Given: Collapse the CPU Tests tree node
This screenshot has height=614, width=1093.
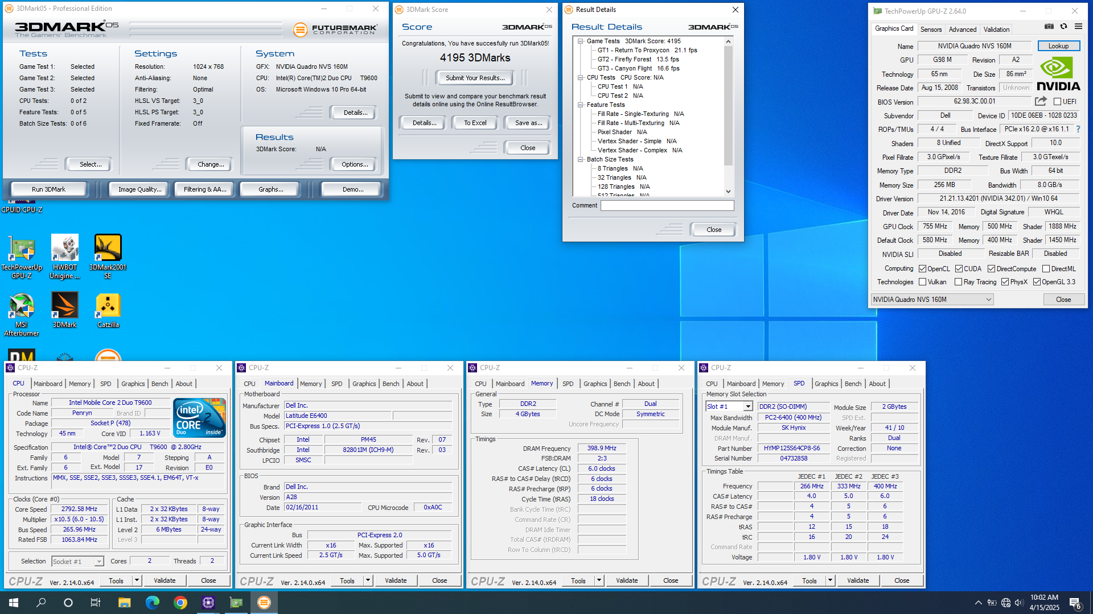Looking at the screenshot, I should click(x=580, y=77).
